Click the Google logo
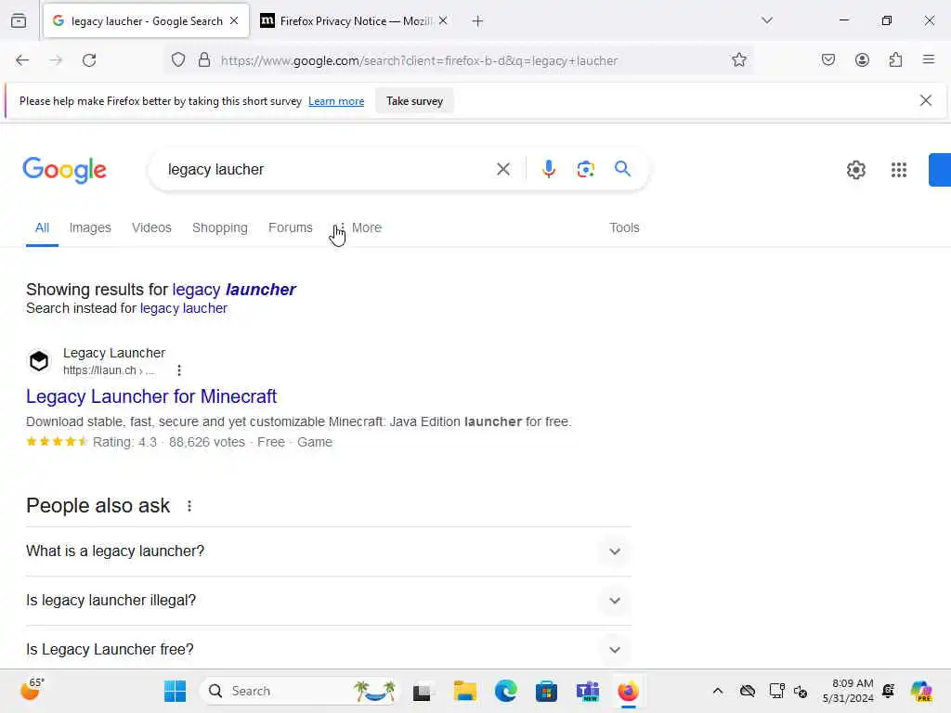Viewport: 951px width, 713px height. click(64, 170)
